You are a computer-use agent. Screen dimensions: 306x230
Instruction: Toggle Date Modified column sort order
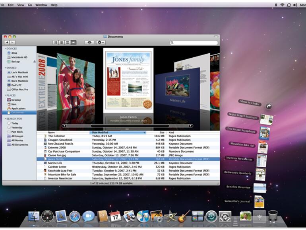click(118, 133)
